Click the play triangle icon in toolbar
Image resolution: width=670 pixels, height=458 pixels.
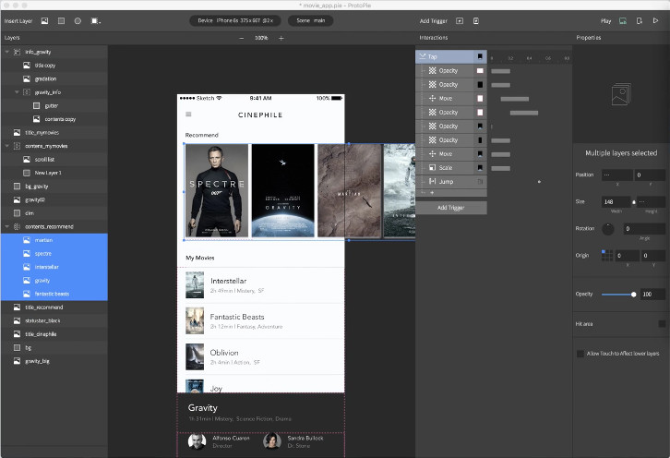(655, 20)
